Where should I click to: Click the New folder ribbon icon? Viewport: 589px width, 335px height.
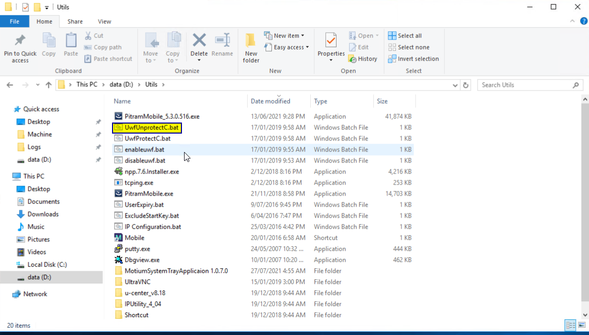(x=251, y=41)
